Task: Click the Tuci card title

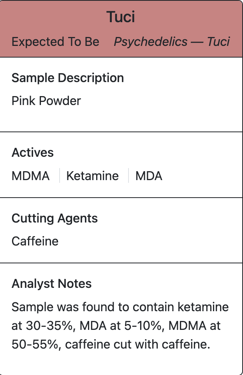Action: pyautogui.click(x=121, y=17)
